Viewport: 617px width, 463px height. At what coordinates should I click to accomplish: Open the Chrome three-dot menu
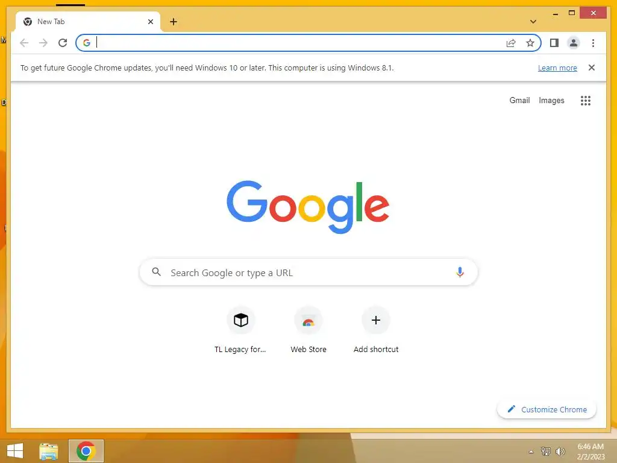593,43
